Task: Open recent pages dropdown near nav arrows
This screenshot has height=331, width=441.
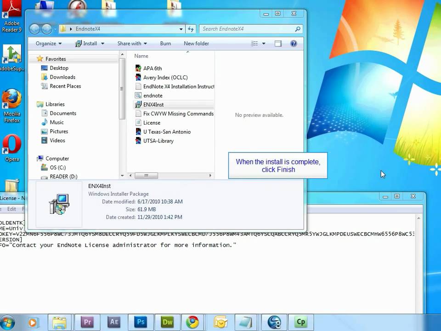Action: coord(55,29)
